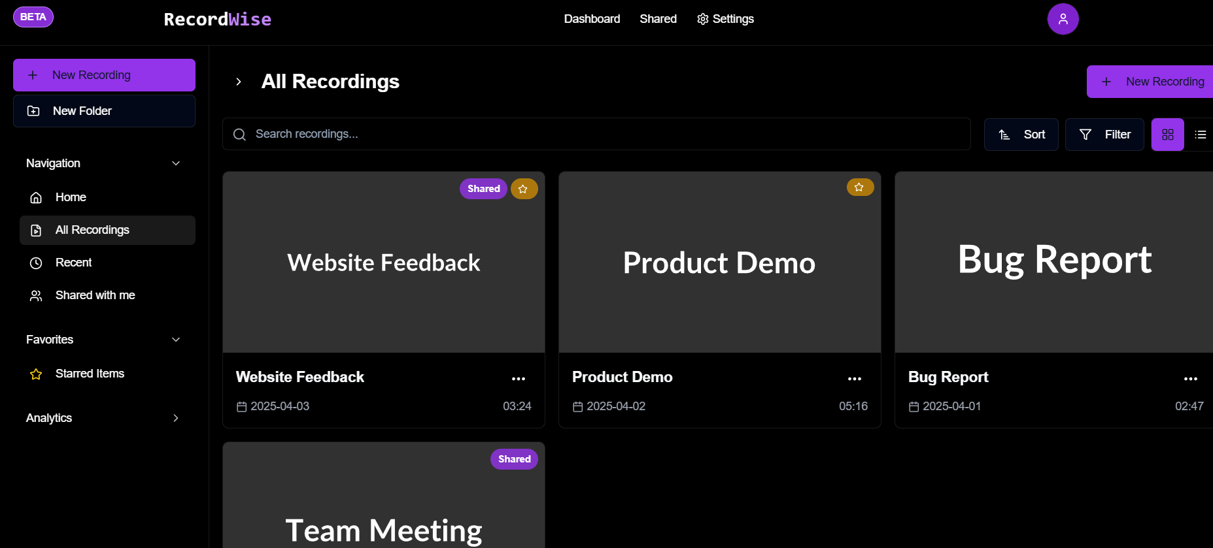Open the Shared top navigation item

[658, 19]
